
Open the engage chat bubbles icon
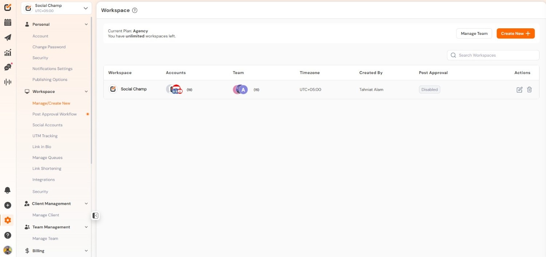8,67
